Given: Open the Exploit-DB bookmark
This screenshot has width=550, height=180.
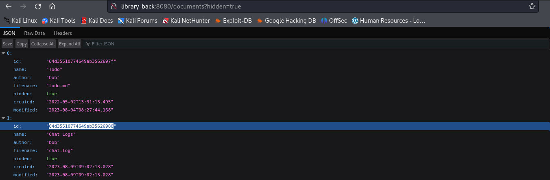Looking at the screenshot, I should pos(234,21).
